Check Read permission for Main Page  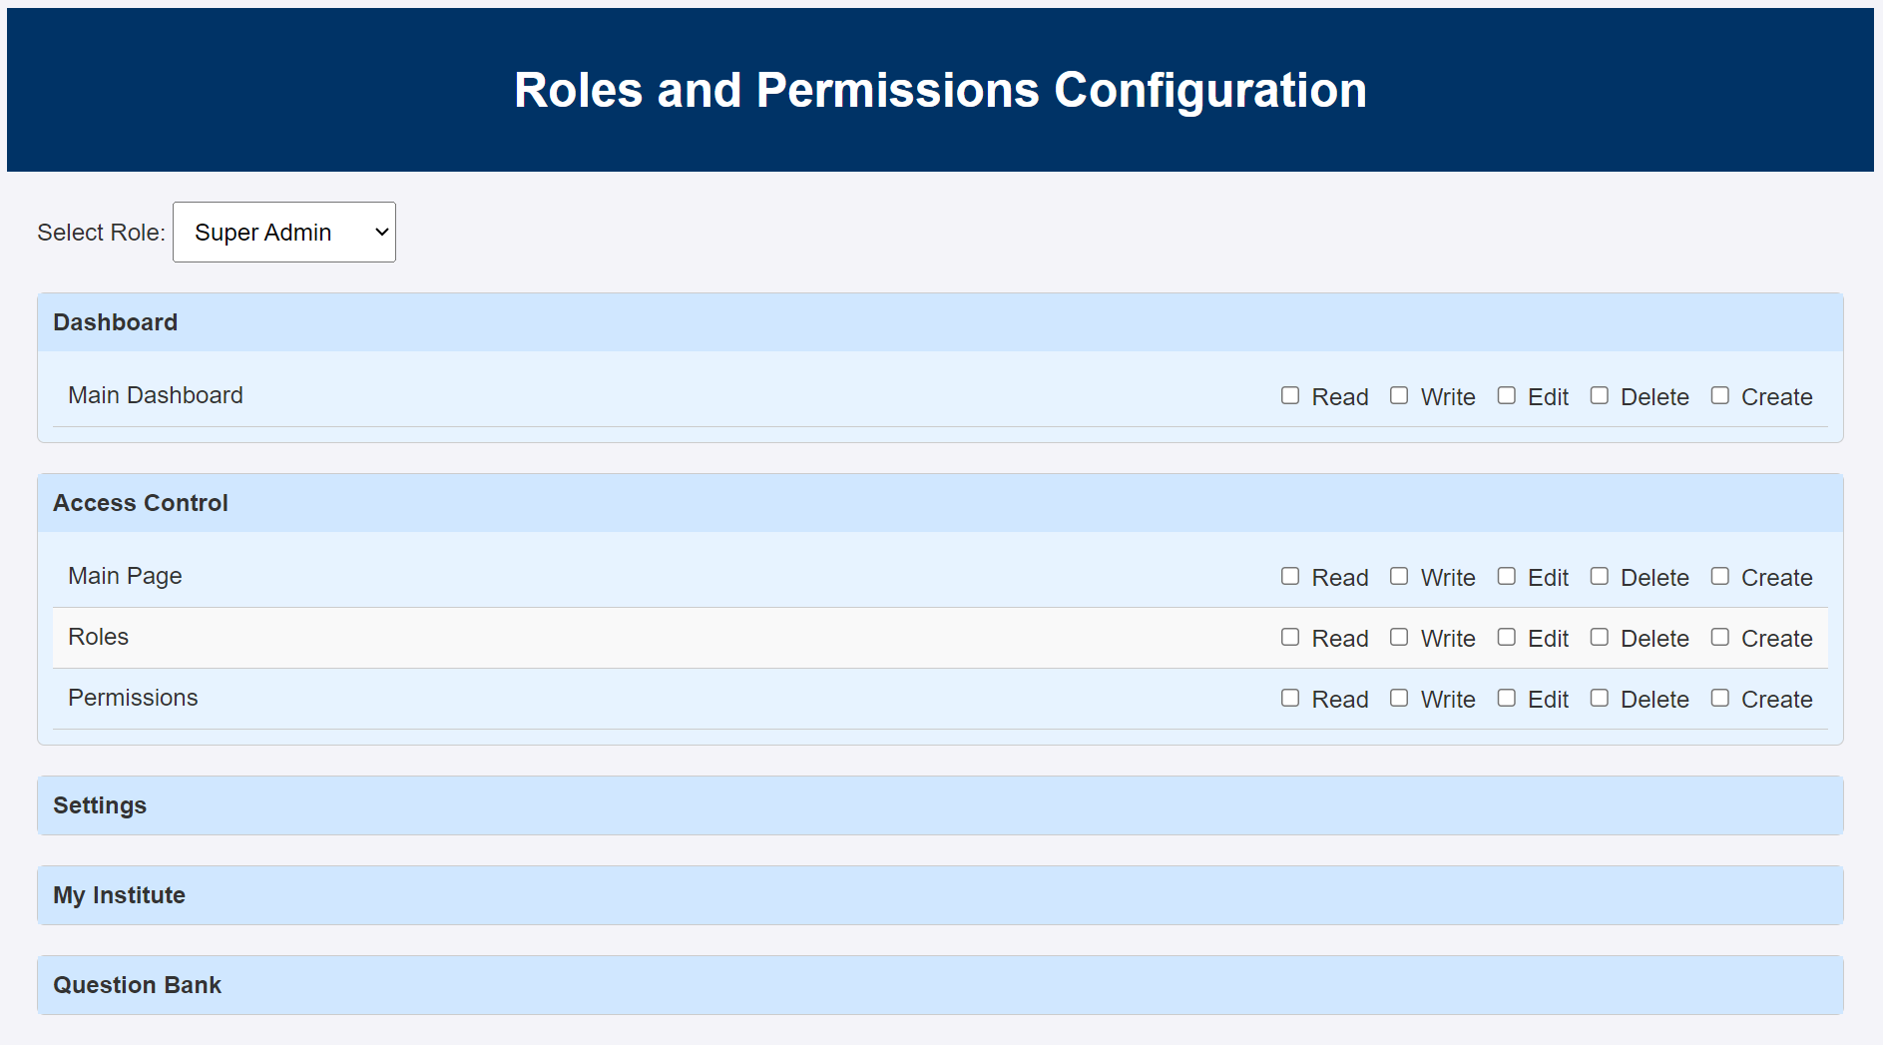tap(1289, 576)
